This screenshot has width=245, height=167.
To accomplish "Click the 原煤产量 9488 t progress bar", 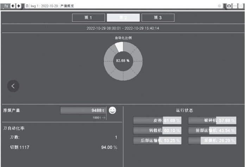I will pos(83,111).
